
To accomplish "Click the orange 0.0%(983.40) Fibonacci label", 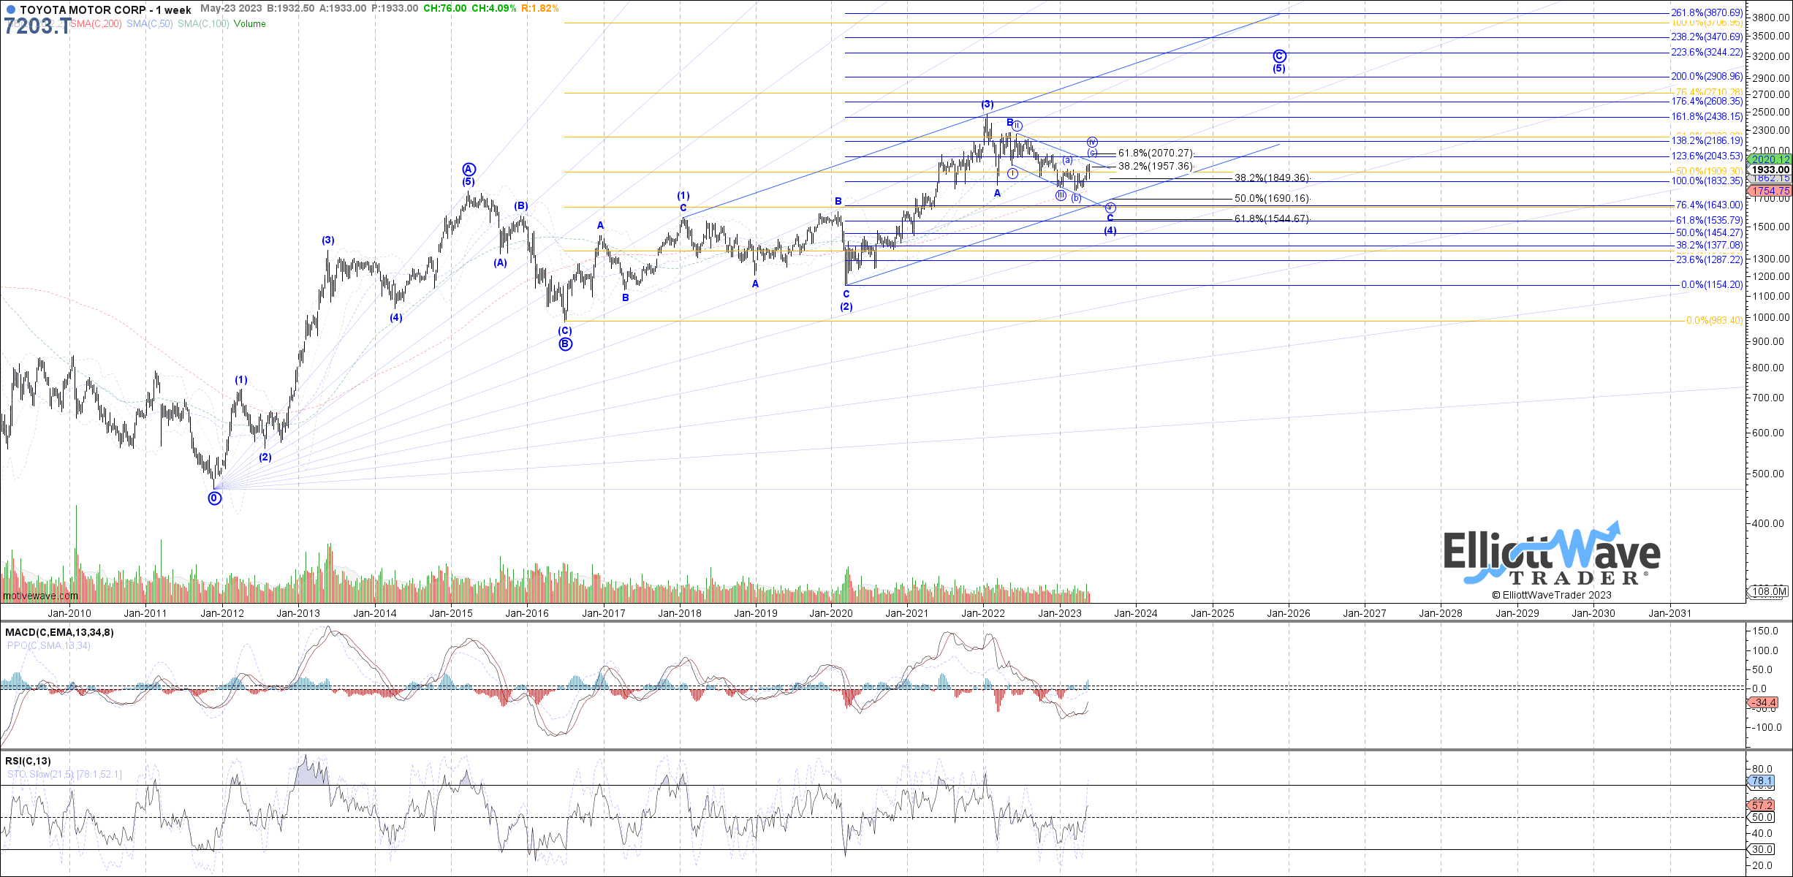I will [1714, 321].
